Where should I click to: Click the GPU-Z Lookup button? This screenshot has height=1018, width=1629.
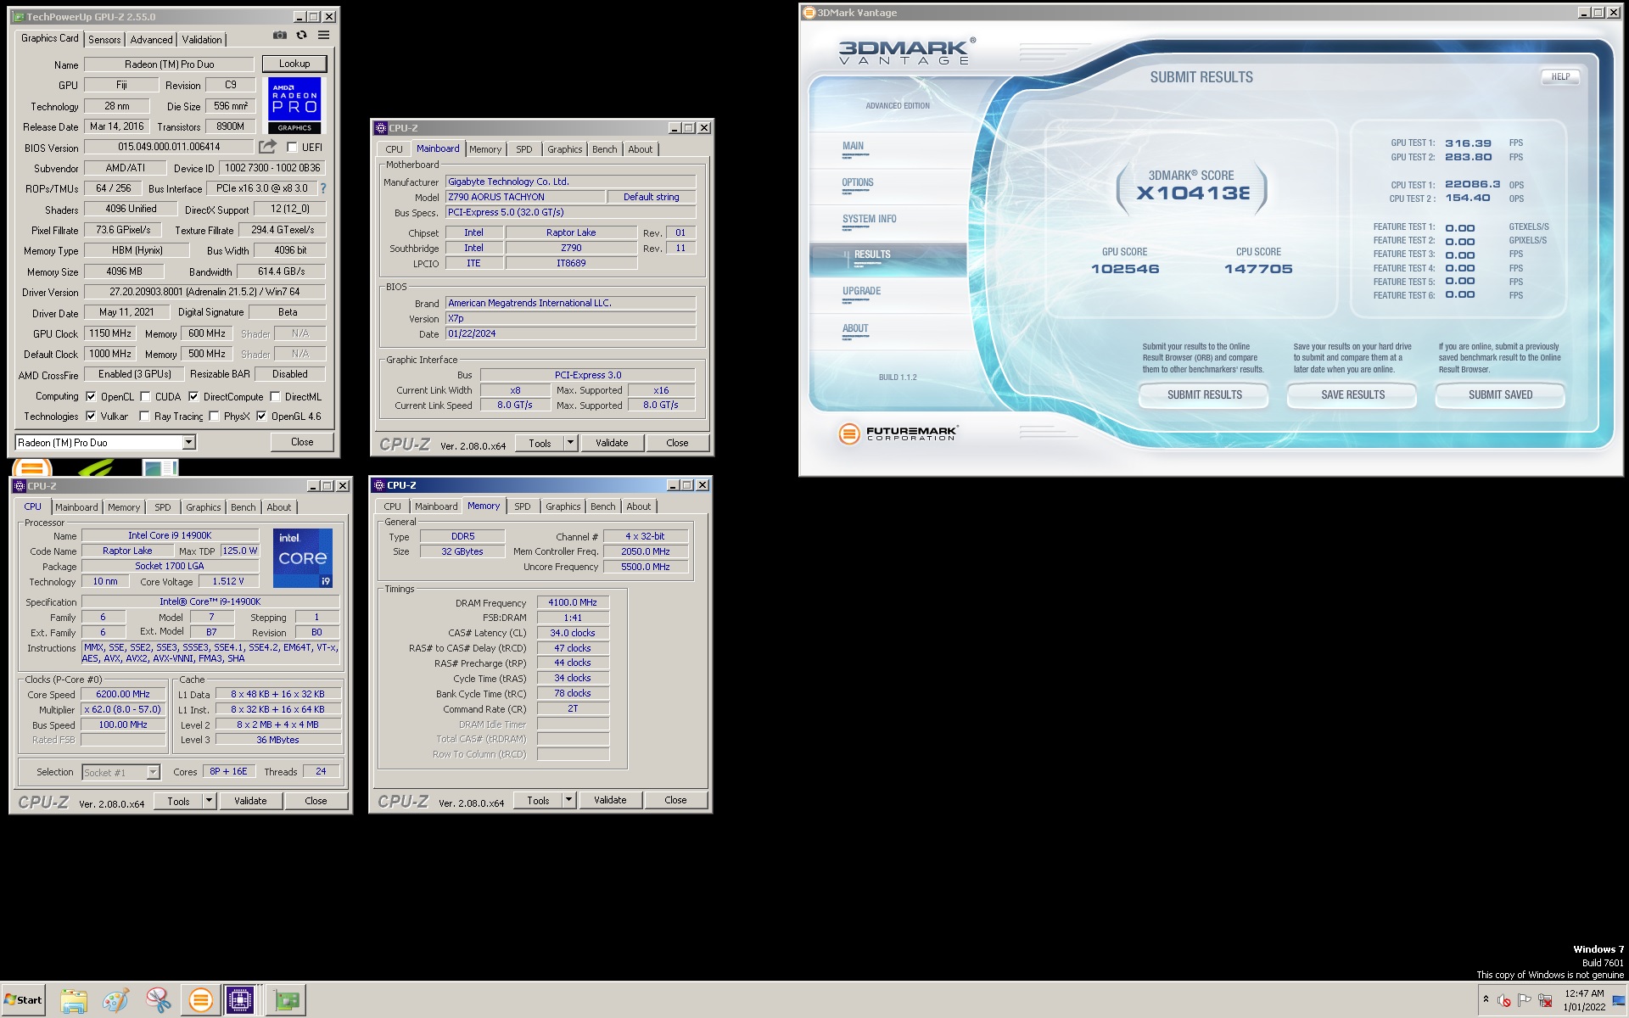tap(294, 64)
